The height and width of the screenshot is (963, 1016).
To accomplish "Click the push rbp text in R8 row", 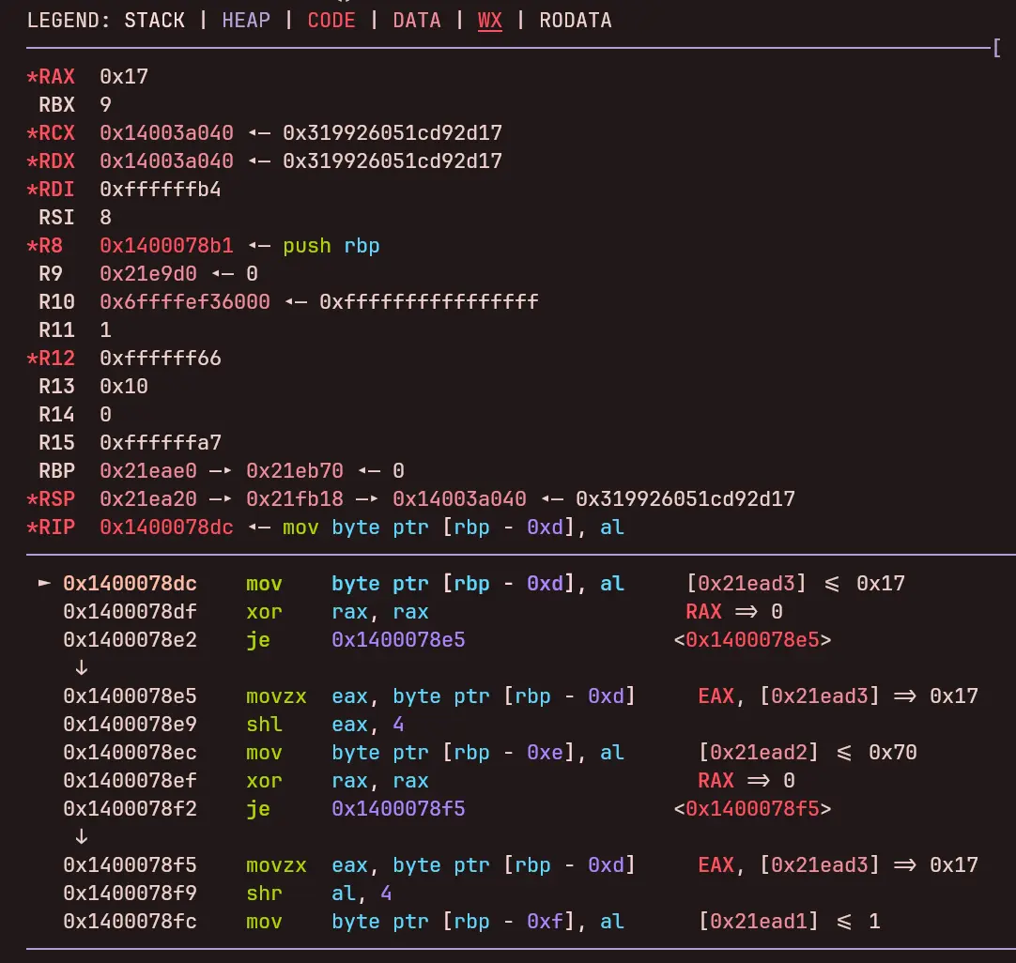I will pos(331,246).
